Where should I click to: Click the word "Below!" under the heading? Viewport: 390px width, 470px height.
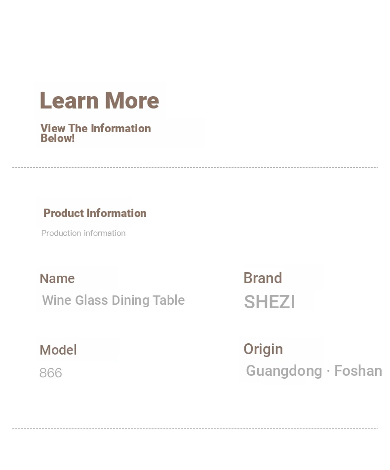coord(58,139)
